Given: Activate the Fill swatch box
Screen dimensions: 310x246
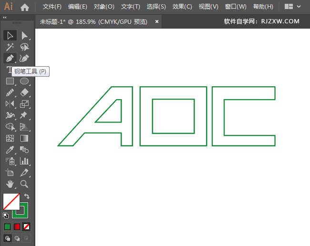Looking at the screenshot, I should 11,202.
